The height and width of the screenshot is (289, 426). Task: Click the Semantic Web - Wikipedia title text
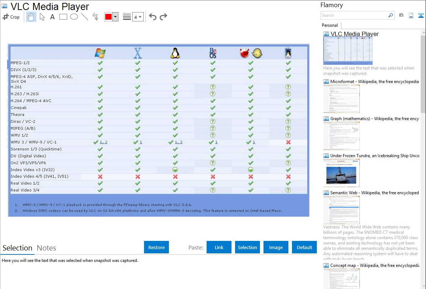pyautogui.click(x=374, y=192)
